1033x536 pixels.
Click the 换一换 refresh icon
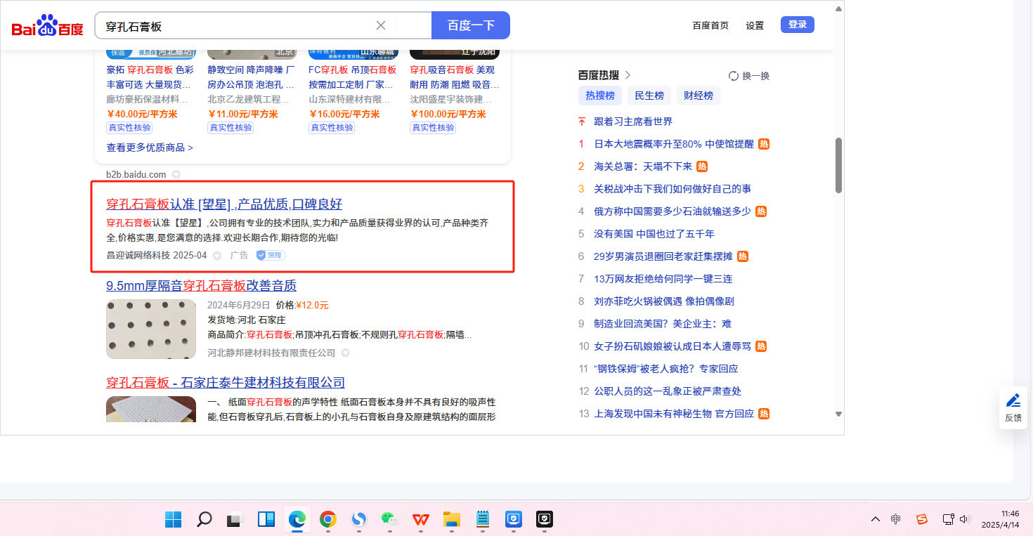click(x=733, y=76)
